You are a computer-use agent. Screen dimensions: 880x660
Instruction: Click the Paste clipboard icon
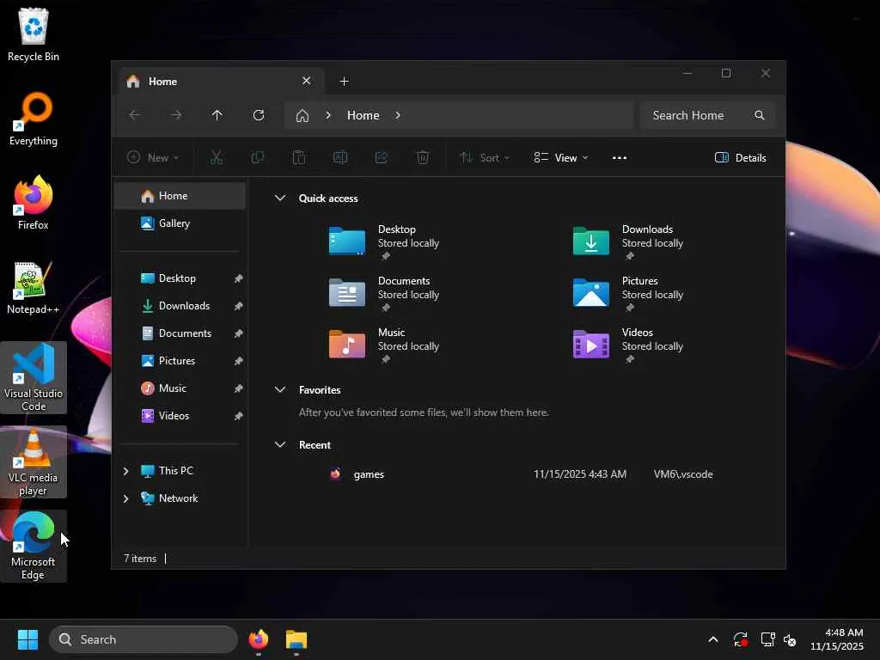(299, 158)
